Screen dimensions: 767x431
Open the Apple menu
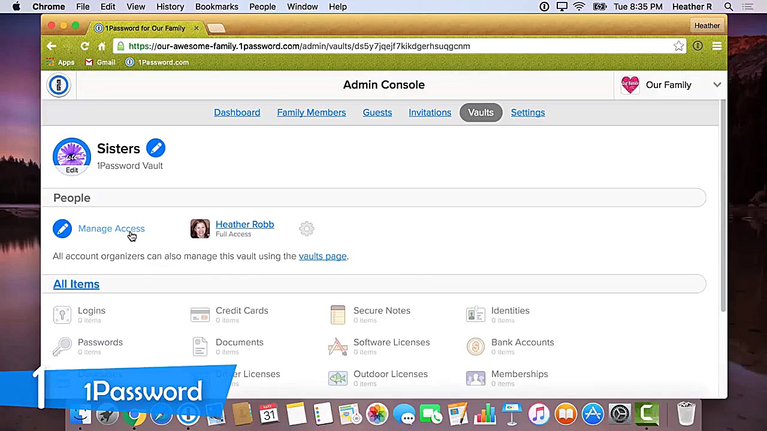coord(16,7)
